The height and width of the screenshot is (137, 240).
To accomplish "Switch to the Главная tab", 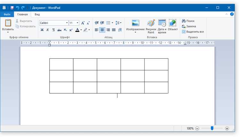I will 22,14.
